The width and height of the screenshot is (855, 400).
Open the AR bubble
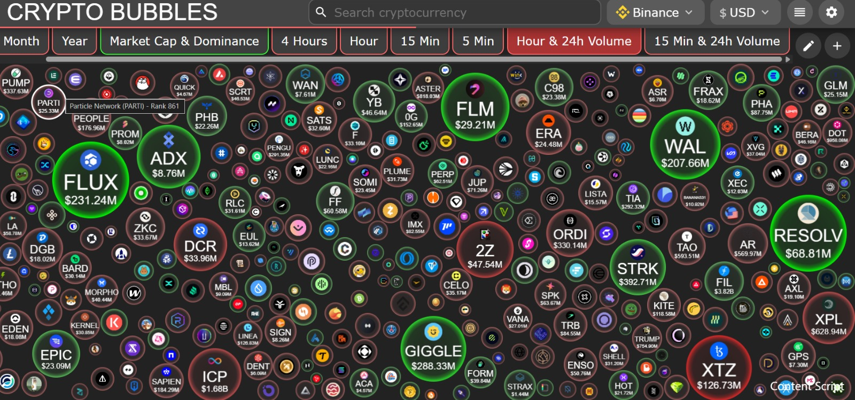(748, 245)
